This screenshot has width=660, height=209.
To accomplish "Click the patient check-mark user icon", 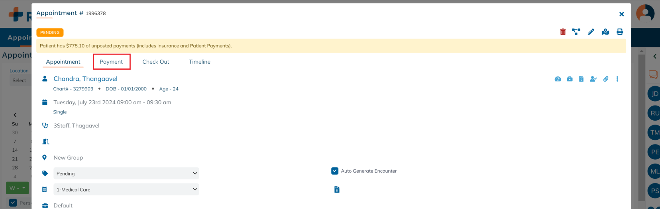I will tap(593, 79).
